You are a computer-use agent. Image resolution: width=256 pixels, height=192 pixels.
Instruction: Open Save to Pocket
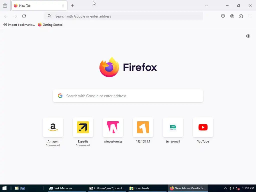click(x=223, y=16)
